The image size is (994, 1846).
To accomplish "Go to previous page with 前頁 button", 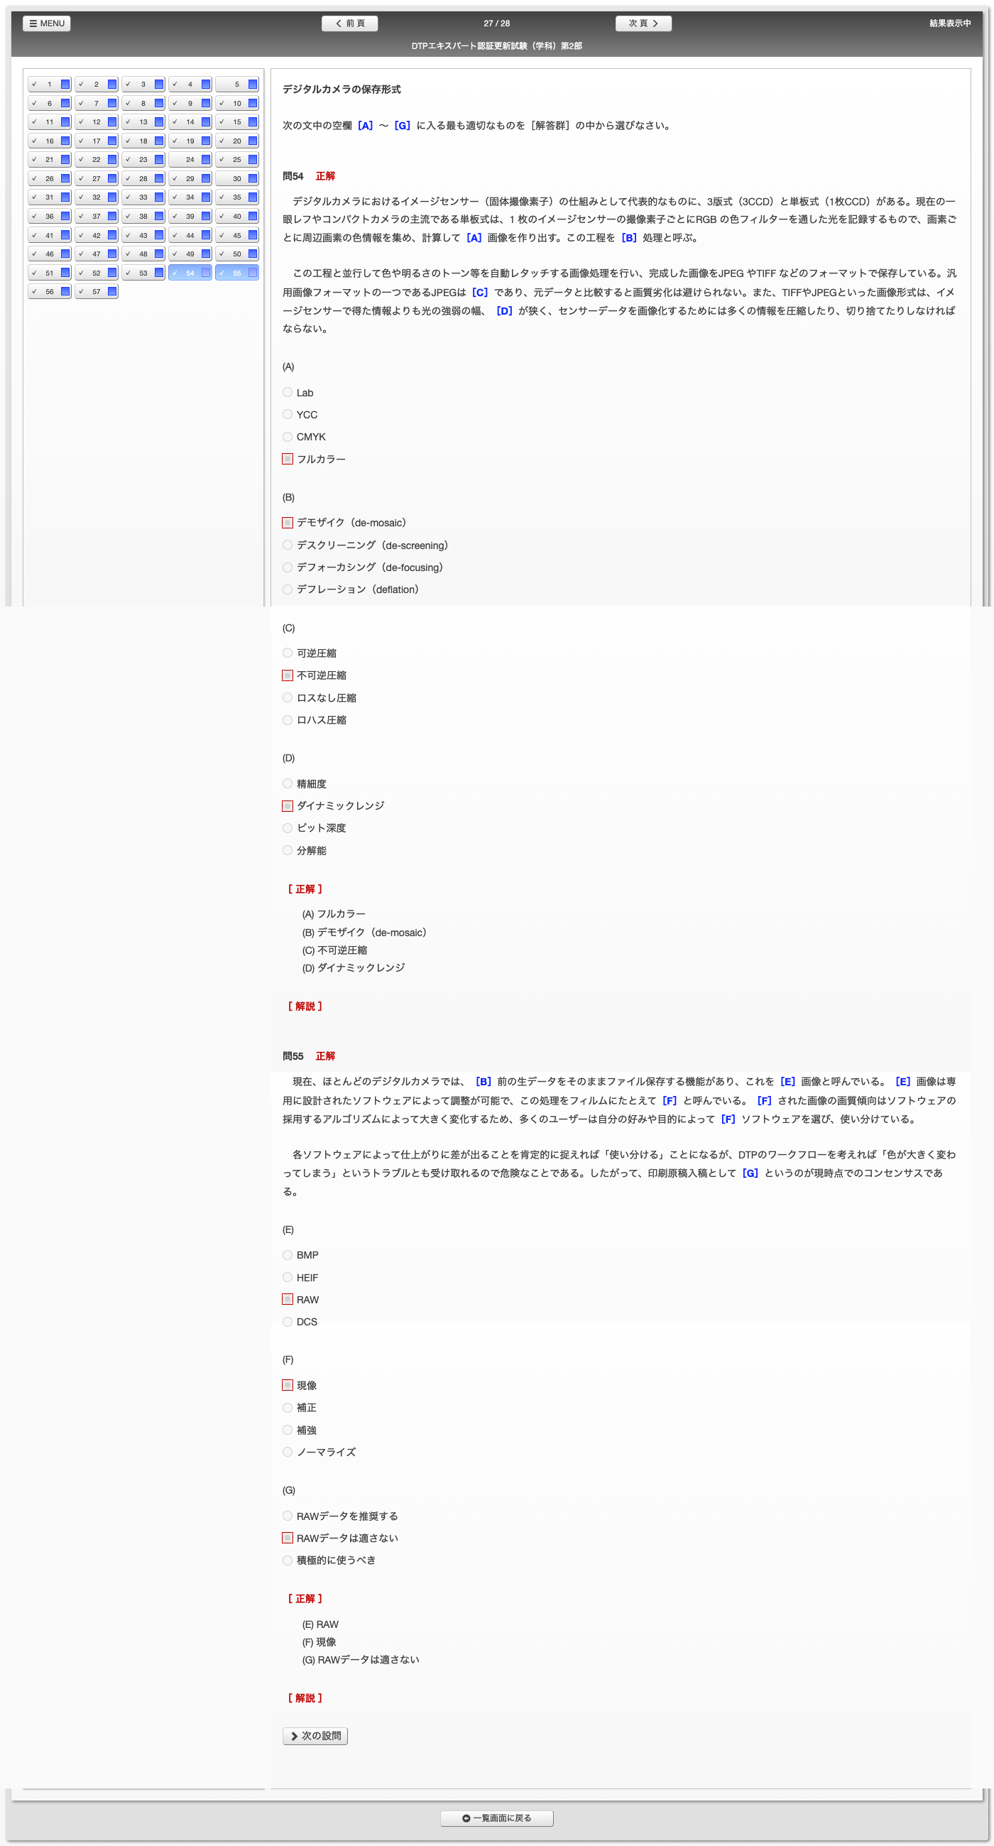I will point(349,23).
